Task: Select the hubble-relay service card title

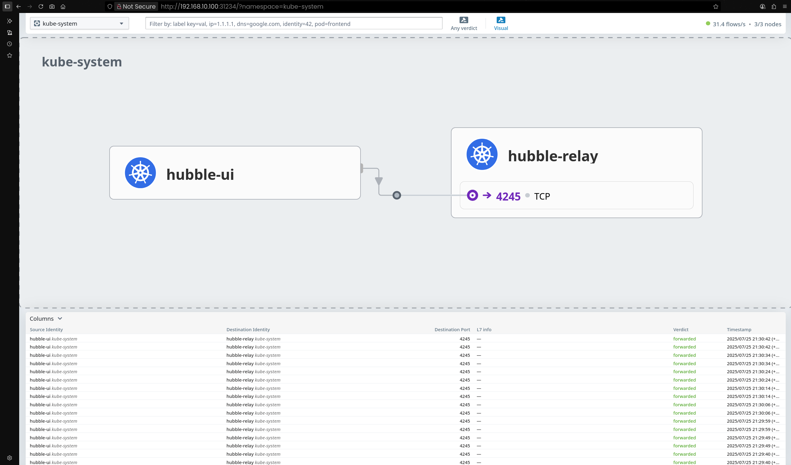Action: pyautogui.click(x=553, y=156)
